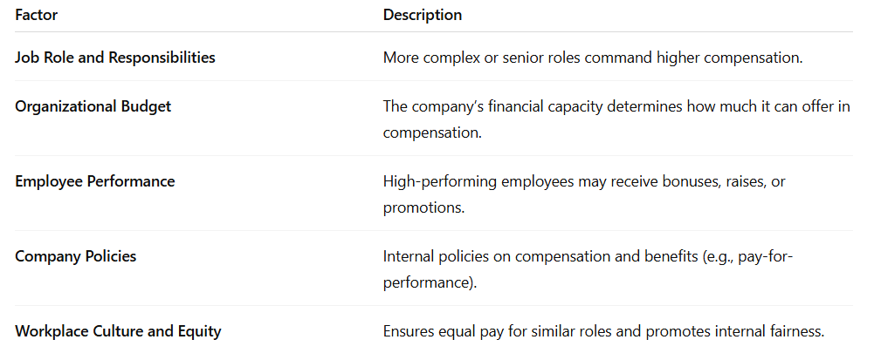Click the Factor column header

point(36,15)
